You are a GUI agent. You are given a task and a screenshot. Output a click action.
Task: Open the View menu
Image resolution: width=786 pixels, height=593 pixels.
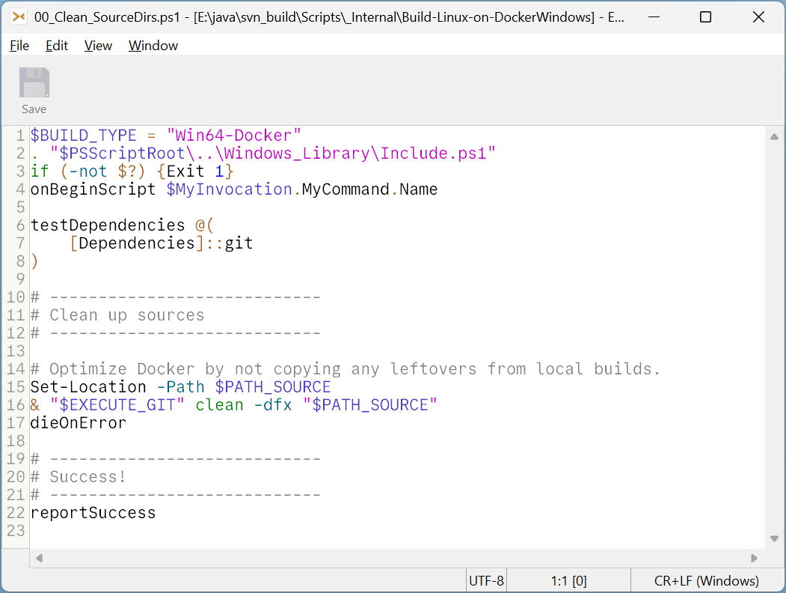pos(98,46)
